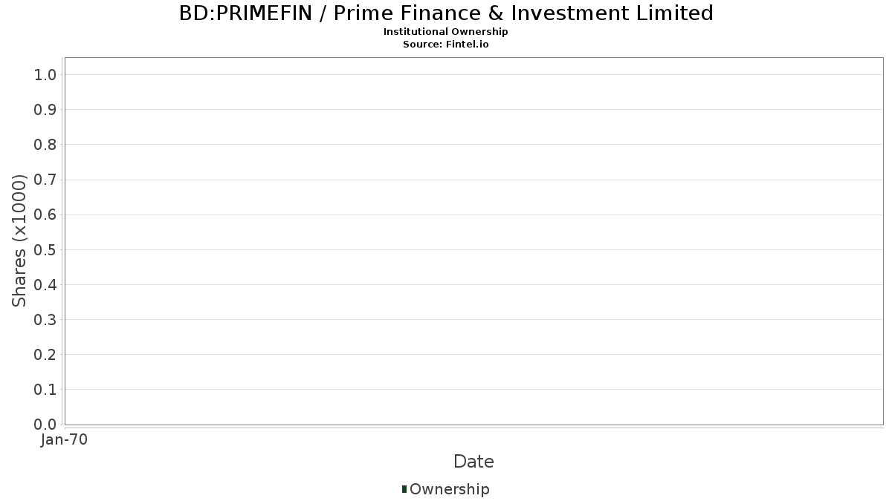Screen dimensions: 892x501
Task: Pick the 0.7 y-axis tick label
Action: point(45,180)
